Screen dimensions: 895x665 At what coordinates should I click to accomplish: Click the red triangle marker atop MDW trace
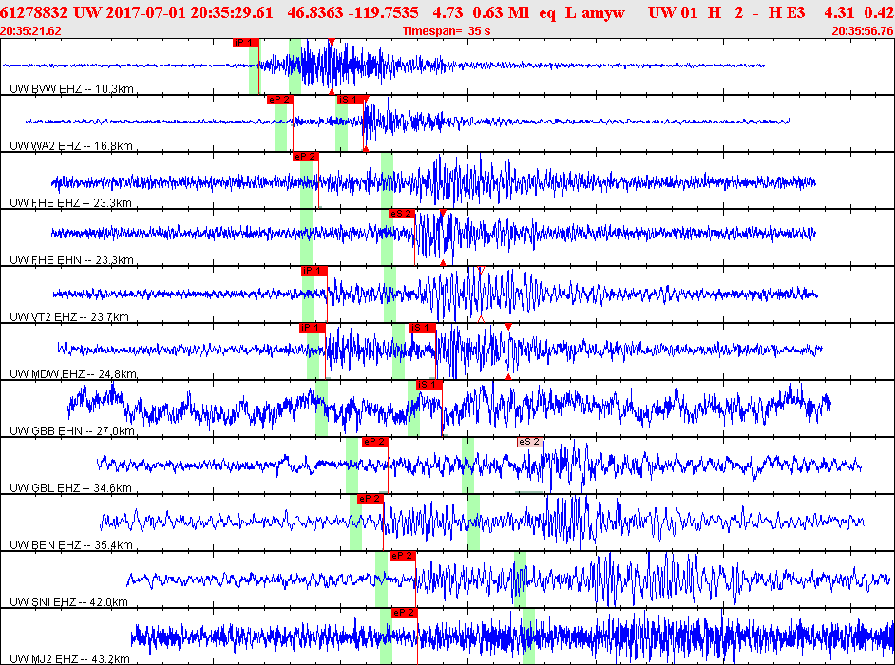[508, 327]
